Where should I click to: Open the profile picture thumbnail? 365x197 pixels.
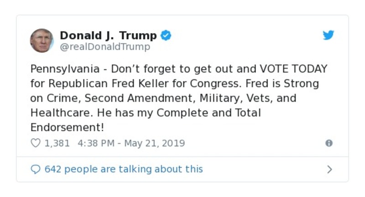pos(42,41)
